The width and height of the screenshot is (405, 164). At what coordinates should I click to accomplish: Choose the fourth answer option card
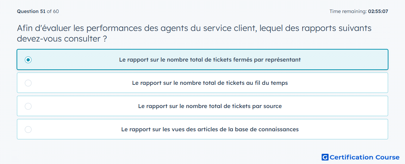[x=202, y=130]
